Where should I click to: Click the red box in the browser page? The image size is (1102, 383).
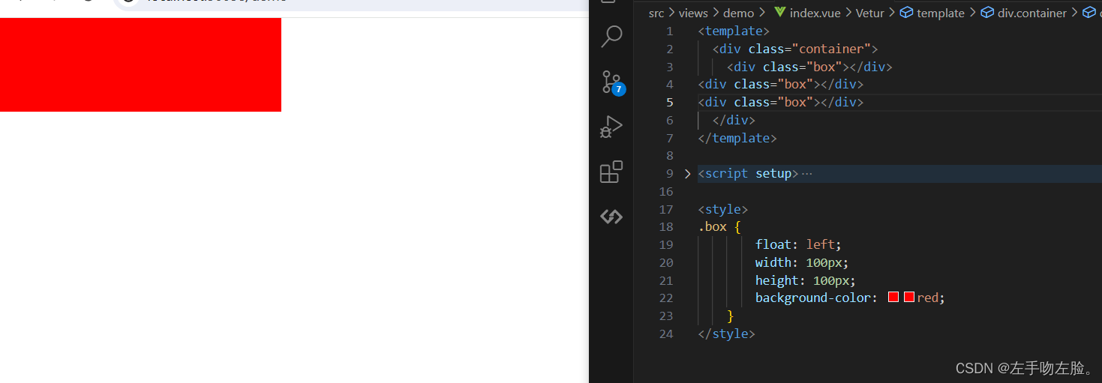click(x=140, y=64)
